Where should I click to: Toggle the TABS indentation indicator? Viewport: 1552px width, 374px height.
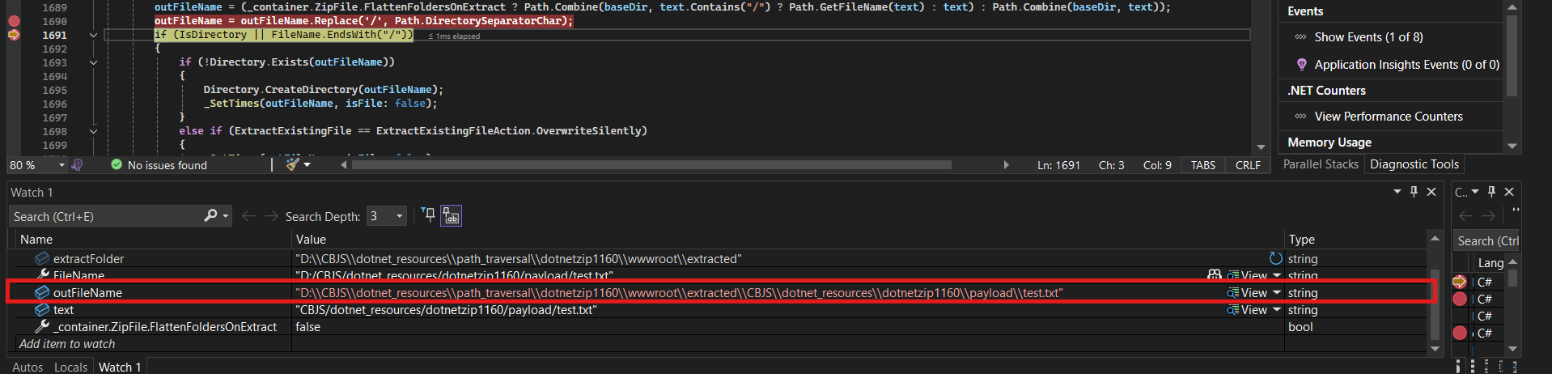tap(1202, 165)
